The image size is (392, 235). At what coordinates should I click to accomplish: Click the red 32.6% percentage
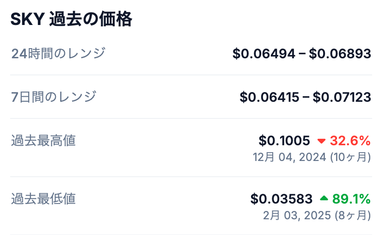pos(350,141)
